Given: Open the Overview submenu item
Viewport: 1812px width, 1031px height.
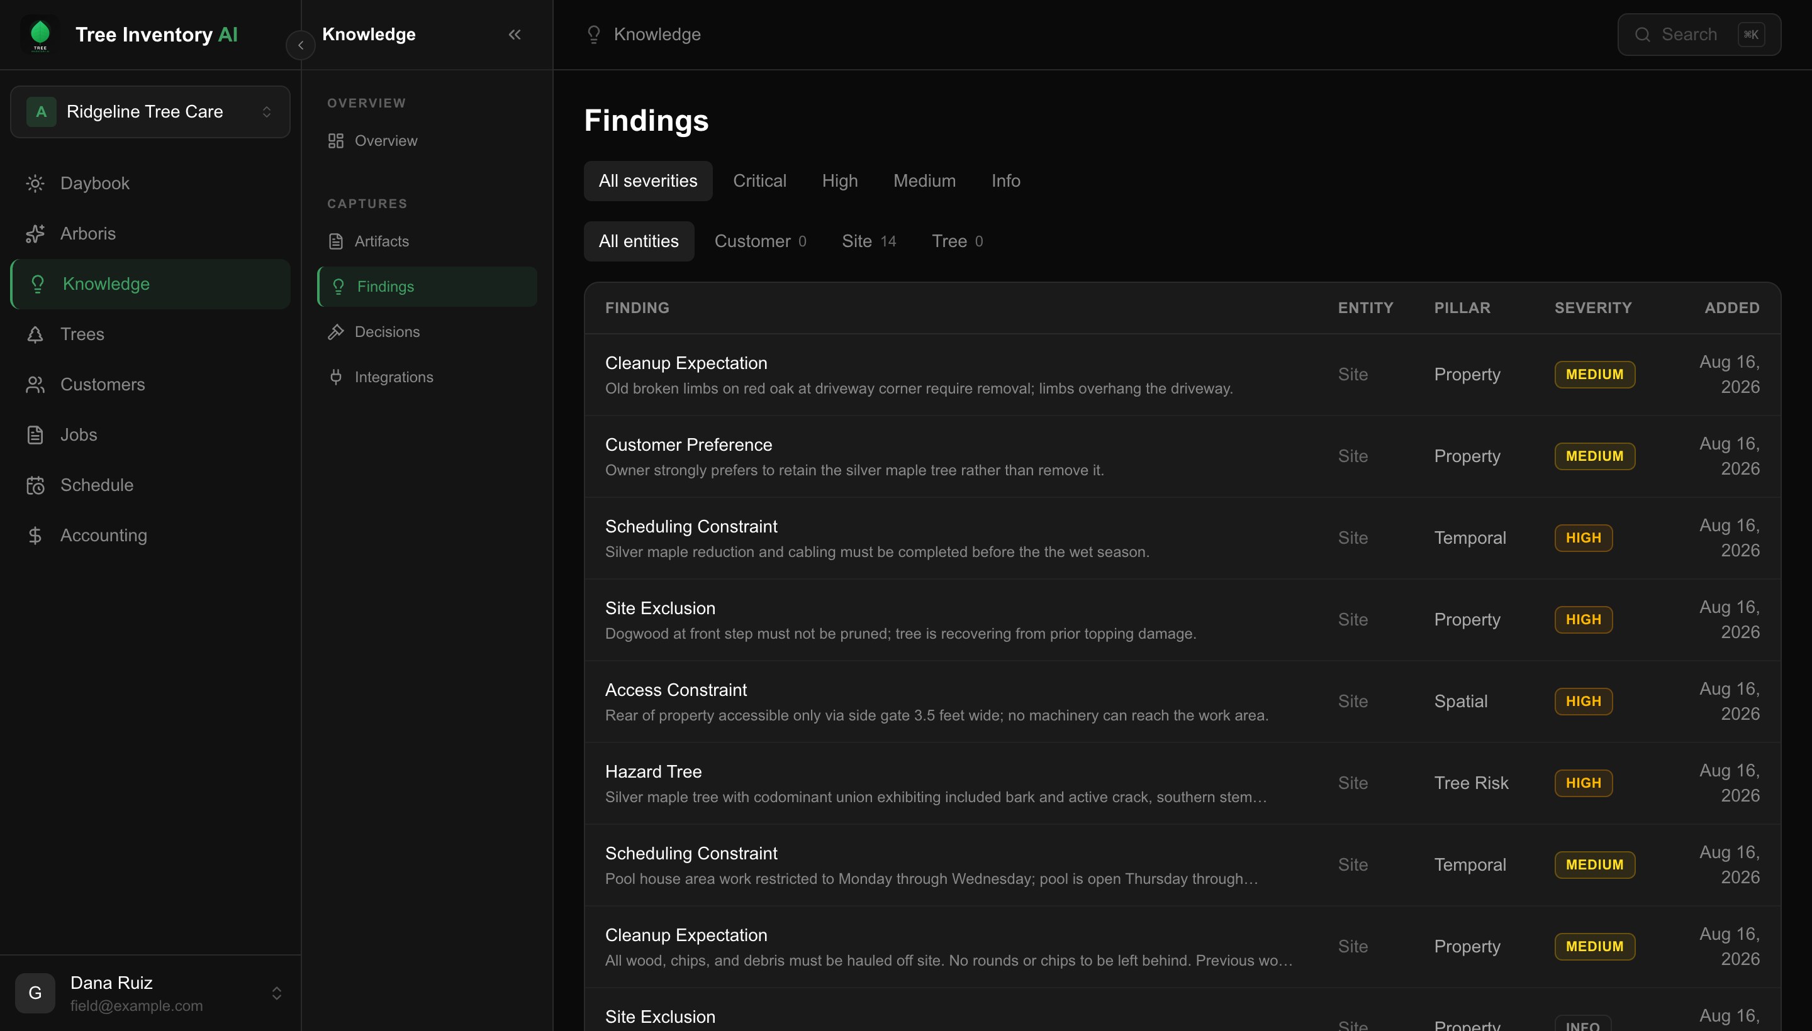Looking at the screenshot, I should tap(427, 141).
